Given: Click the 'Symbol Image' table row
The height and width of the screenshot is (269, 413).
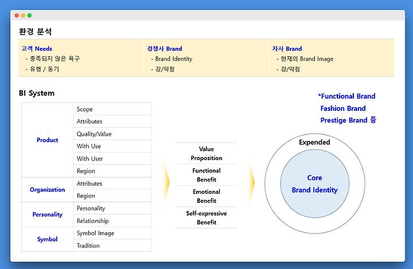Looking at the screenshot, I should coord(112,233).
